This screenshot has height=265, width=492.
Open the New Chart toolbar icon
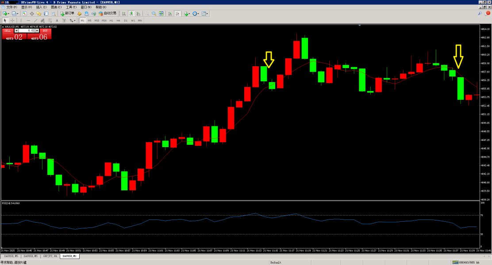point(5,13)
